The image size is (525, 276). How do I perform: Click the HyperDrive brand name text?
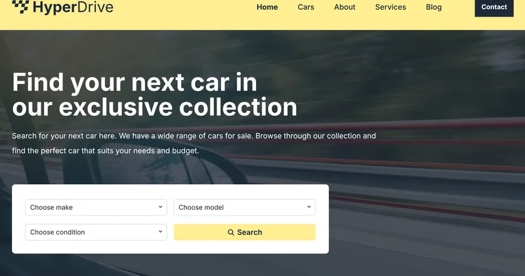(73, 7)
